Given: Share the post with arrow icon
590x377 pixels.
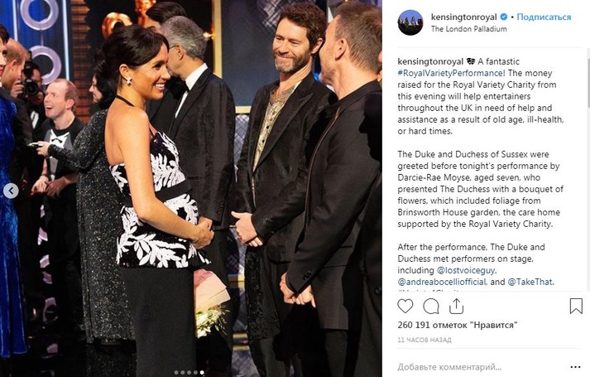Looking at the screenshot, I should coord(456,307).
